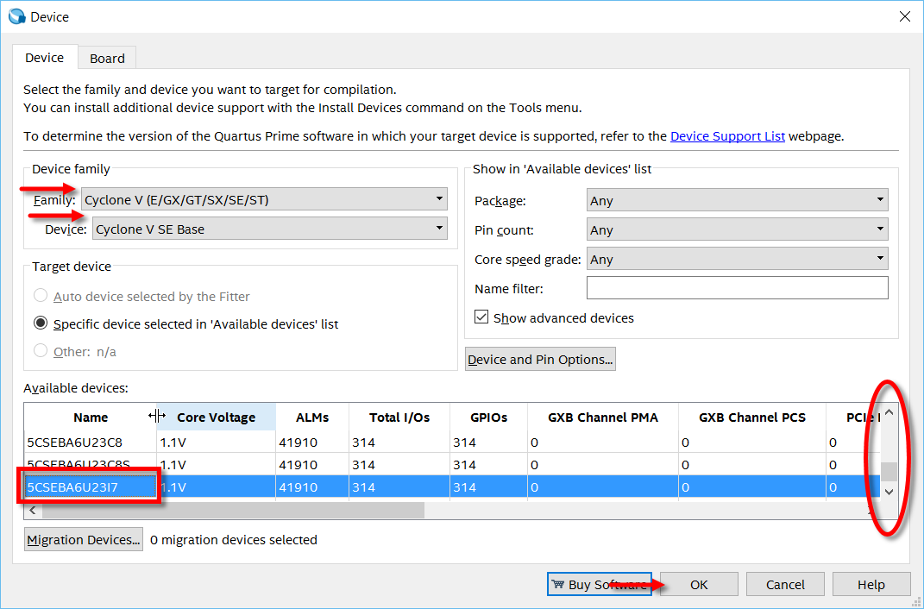Viewport: 924px width, 609px height.
Task: Open the Family dropdown list
Action: pos(265,200)
